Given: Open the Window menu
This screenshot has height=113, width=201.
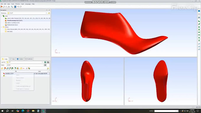Looking at the screenshot, I should (x=18, y=4).
